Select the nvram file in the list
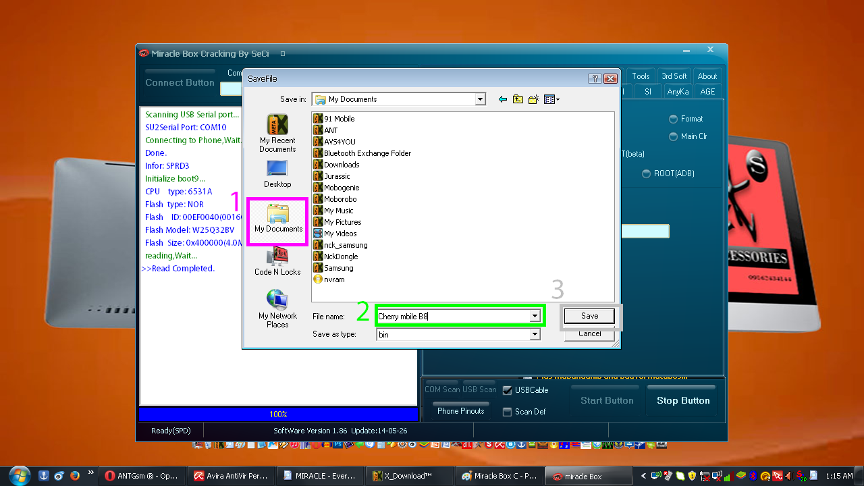Screen dimensions: 864x486 (334, 279)
